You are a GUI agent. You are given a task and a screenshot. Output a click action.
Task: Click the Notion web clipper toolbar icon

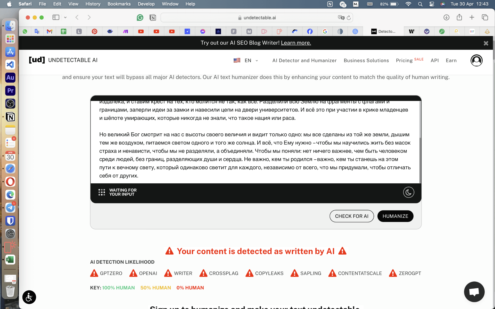point(153,18)
